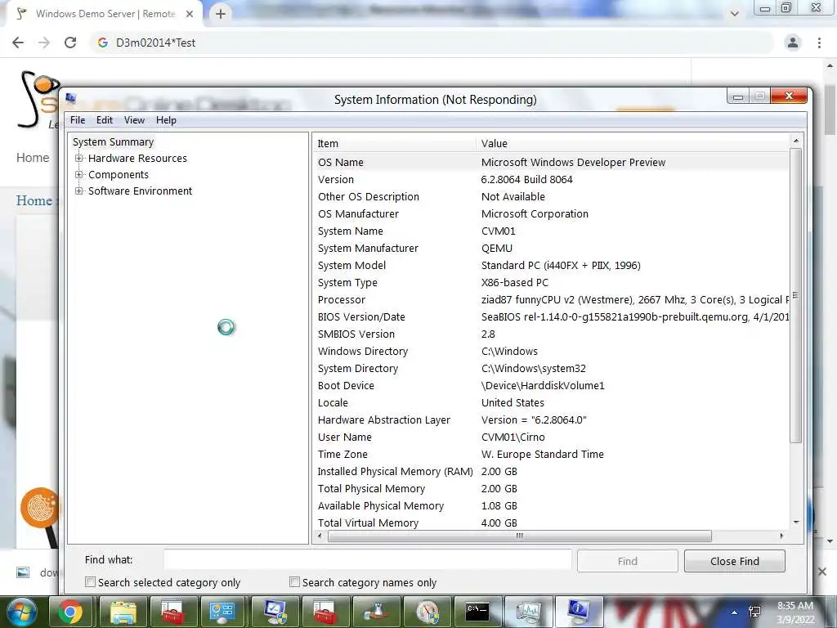Click the value CVM01\Cirno
Screen dimensions: 837x628
coord(513,437)
